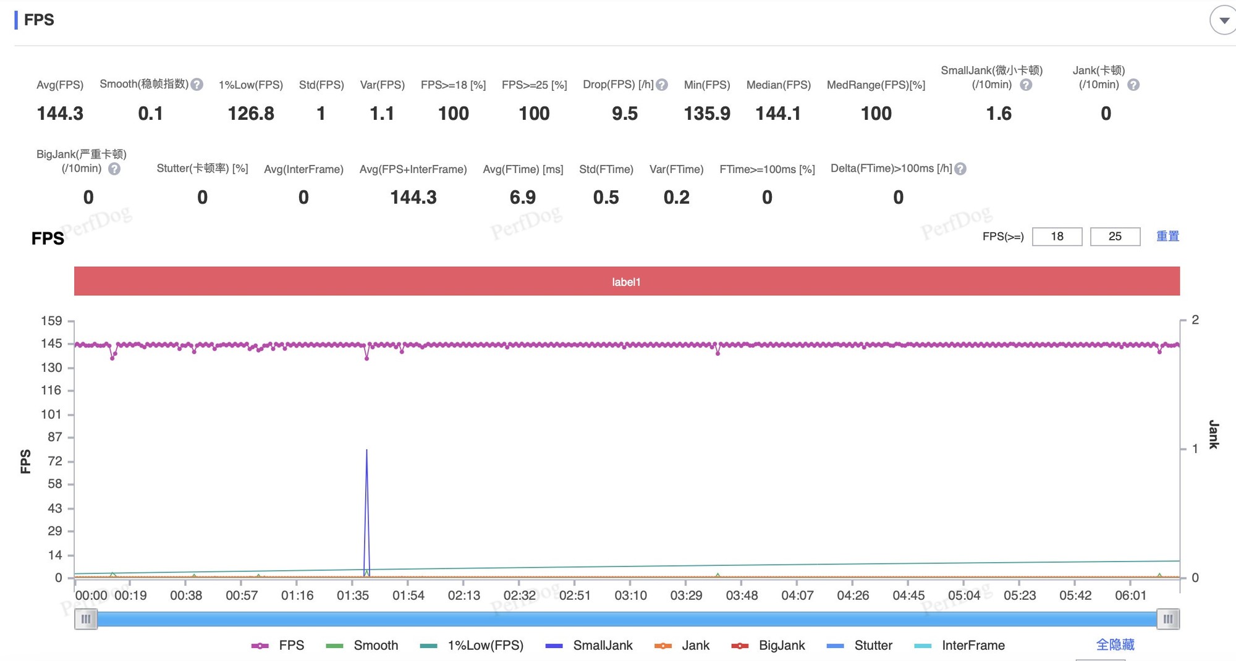The image size is (1236, 661).
Task: Click the Min(FPS) value 135.9
Action: (707, 114)
